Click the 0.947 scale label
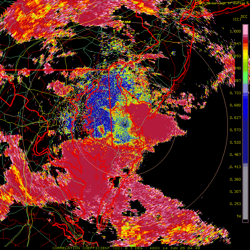The width and height of the screenshot is (250, 250). click(x=235, y=44)
